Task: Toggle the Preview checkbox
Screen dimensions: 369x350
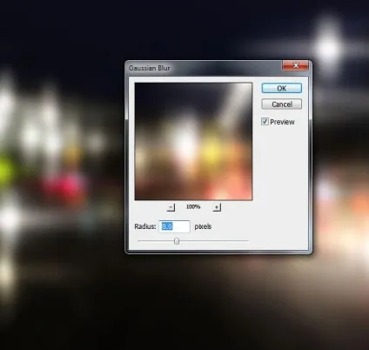Action: click(x=265, y=121)
